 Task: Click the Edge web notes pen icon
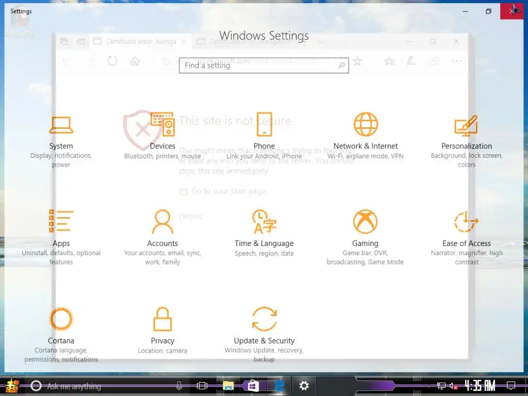tap(411, 61)
